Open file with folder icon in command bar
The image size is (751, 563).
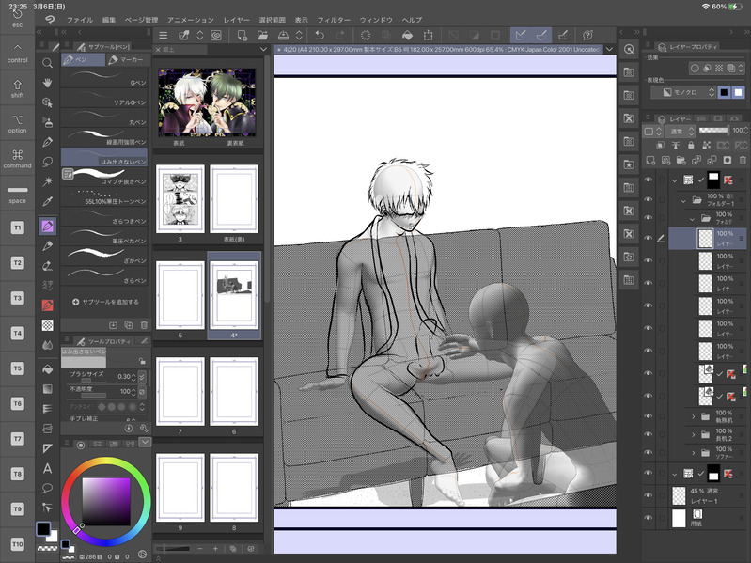coord(262,35)
